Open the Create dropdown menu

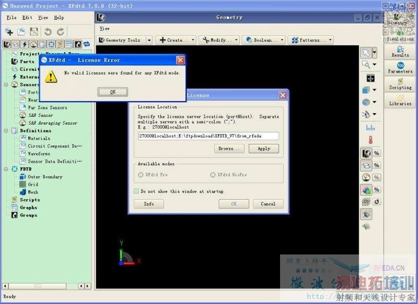click(176, 40)
